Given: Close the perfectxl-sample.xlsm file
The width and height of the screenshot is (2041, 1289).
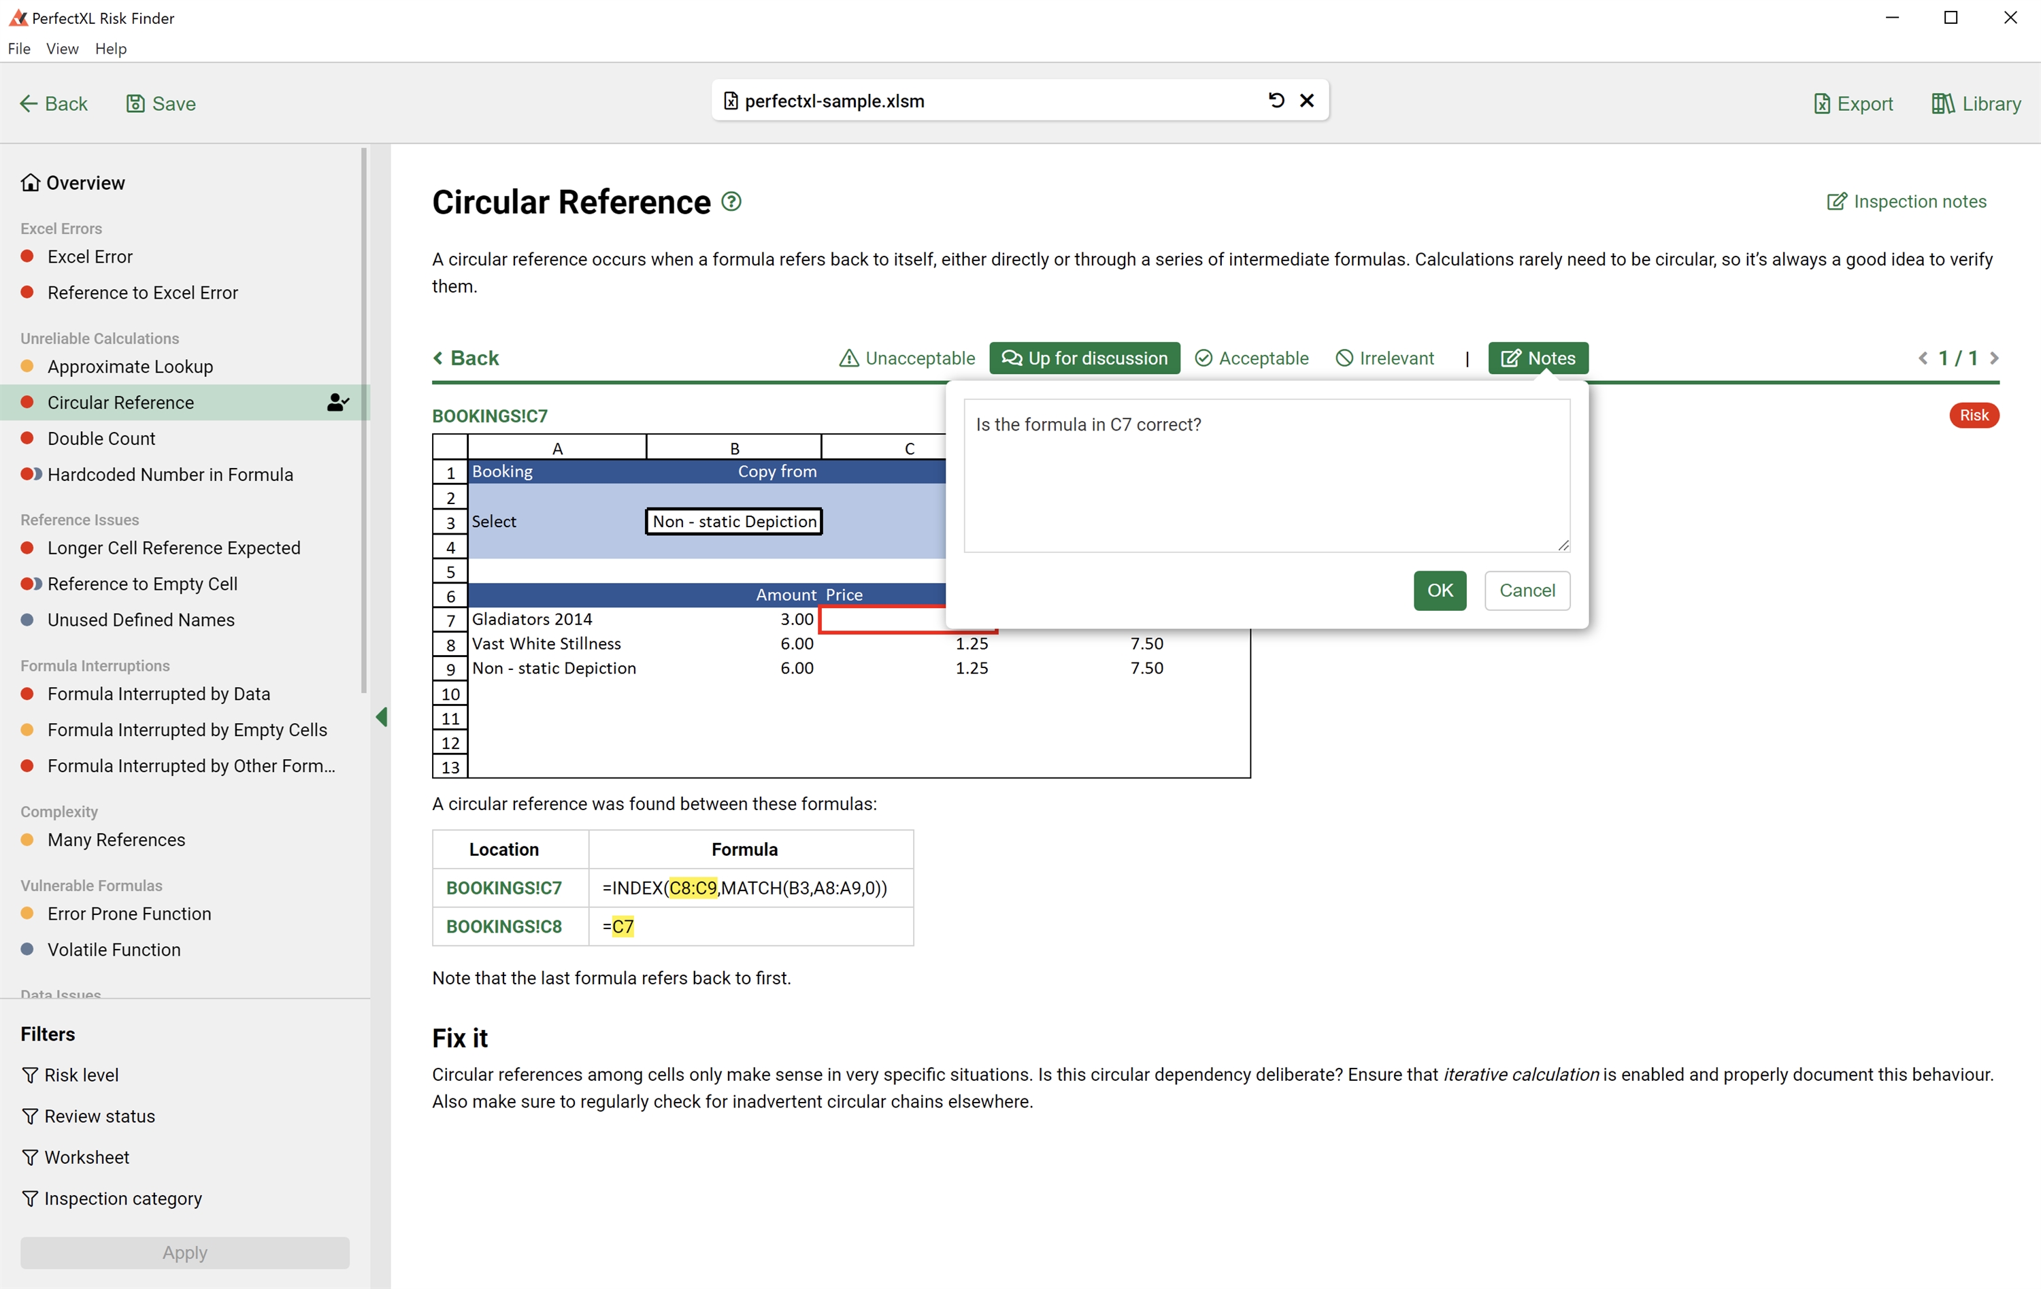Looking at the screenshot, I should 1307,101.
